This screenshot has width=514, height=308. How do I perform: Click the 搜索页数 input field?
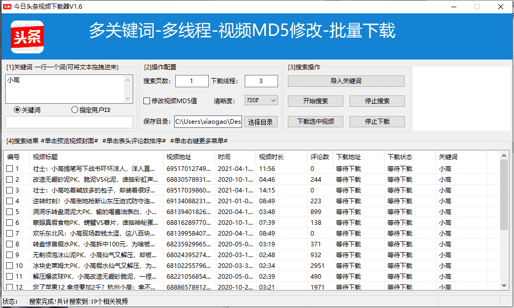point(191,81)
